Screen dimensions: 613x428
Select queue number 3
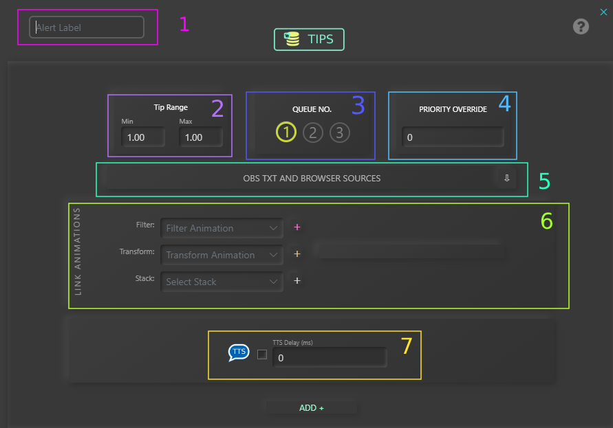click(x=339, y=132)
